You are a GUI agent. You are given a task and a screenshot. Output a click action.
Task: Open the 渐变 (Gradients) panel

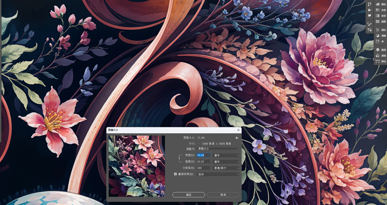(x=381, y=16)
